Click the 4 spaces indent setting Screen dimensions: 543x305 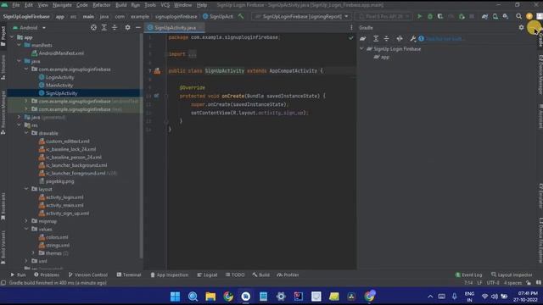pos(512,283)
